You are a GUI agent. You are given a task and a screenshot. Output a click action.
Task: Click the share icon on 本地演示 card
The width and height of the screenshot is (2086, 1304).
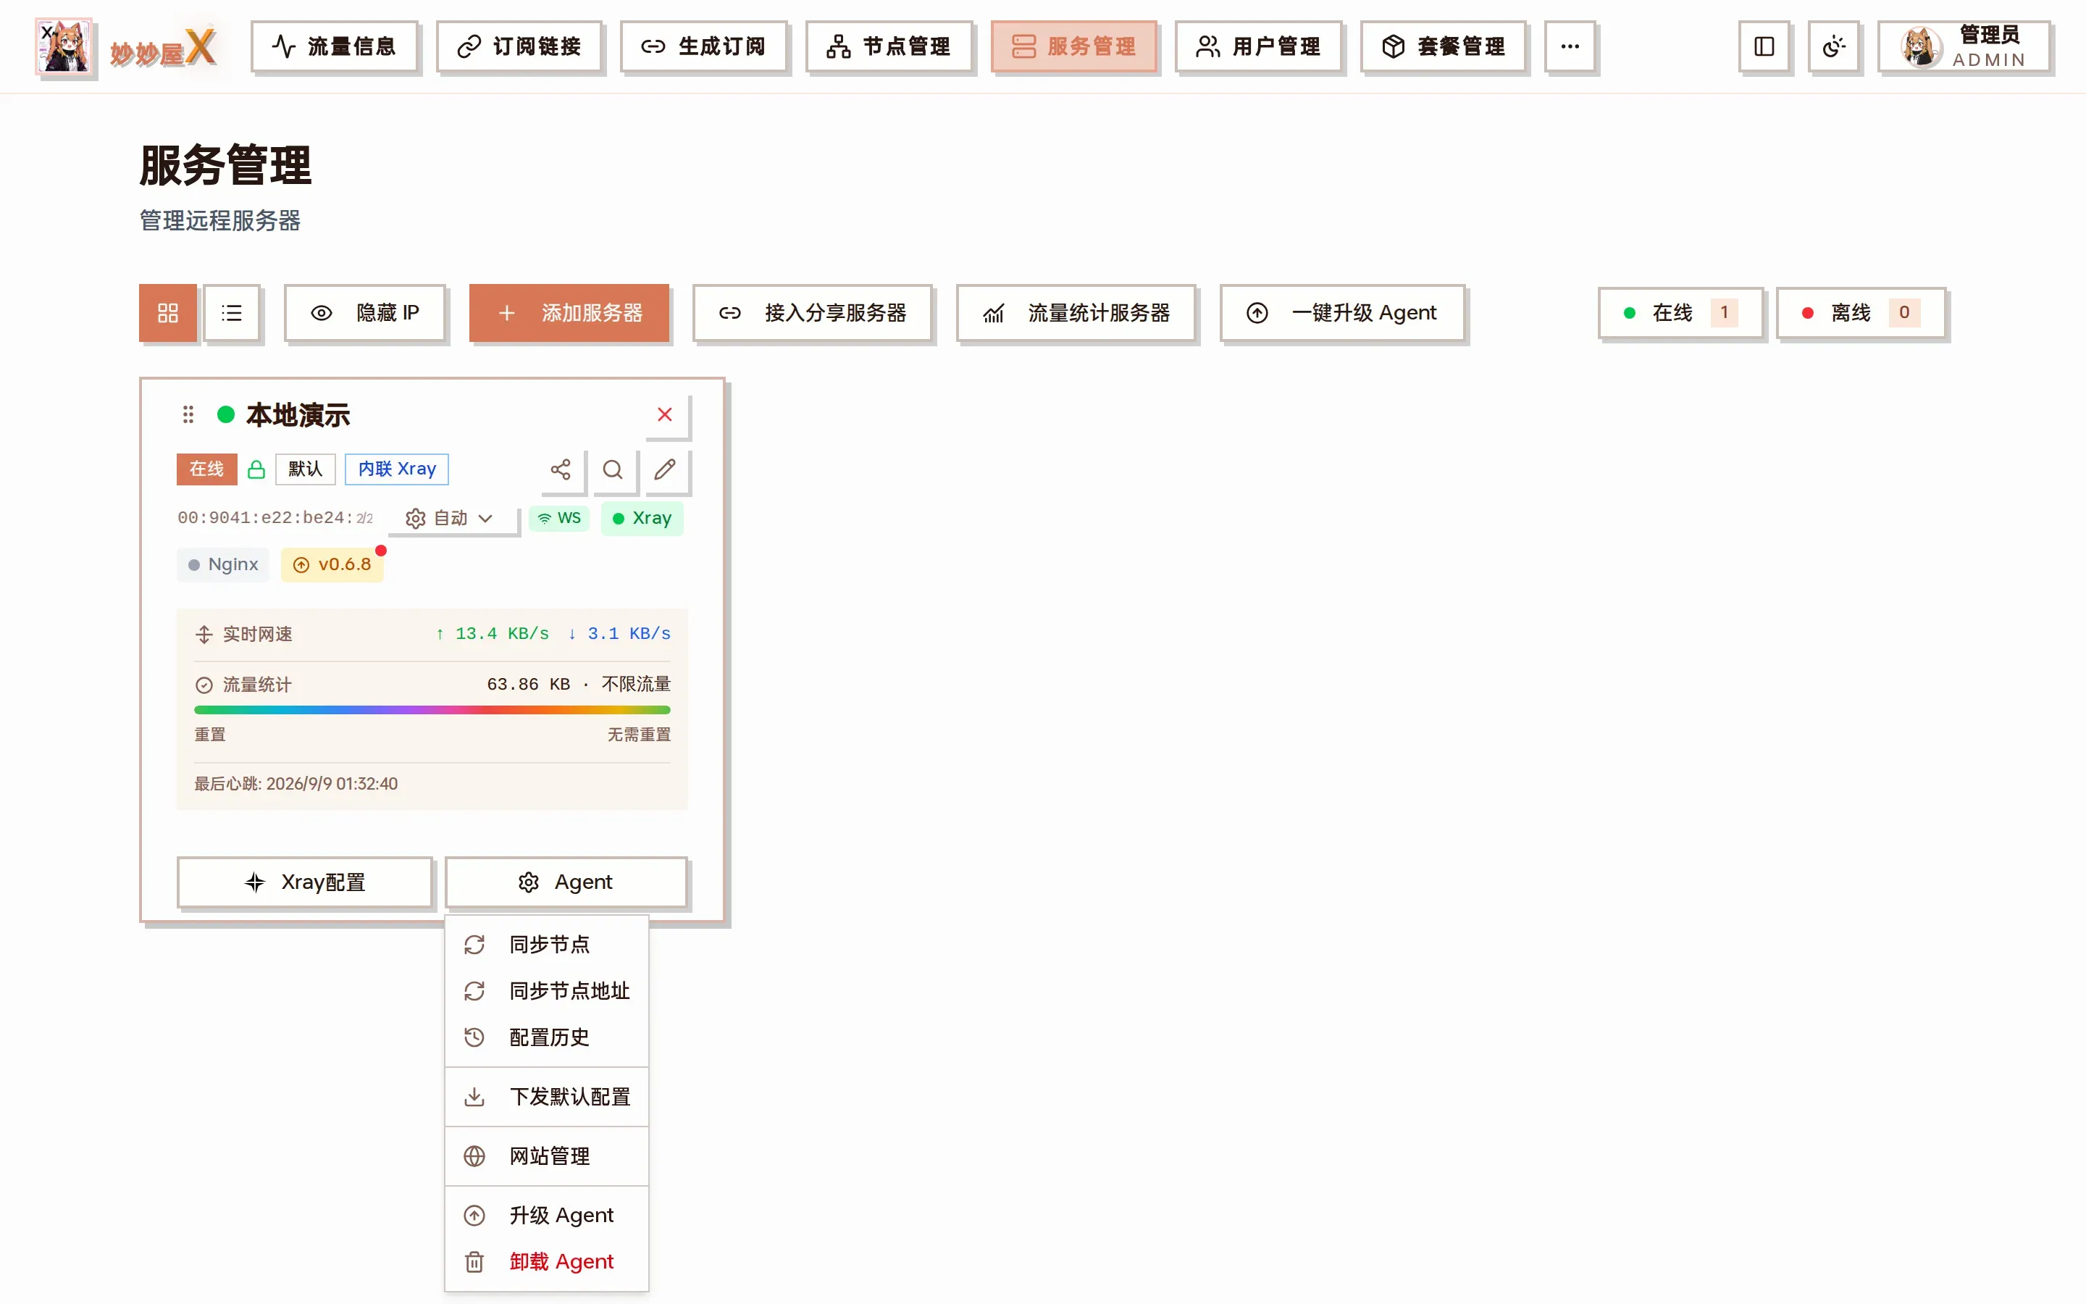click(x=561, y=470)
